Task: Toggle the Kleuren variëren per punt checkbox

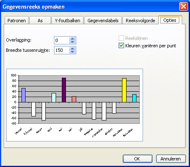Action: tap(121, 46)
